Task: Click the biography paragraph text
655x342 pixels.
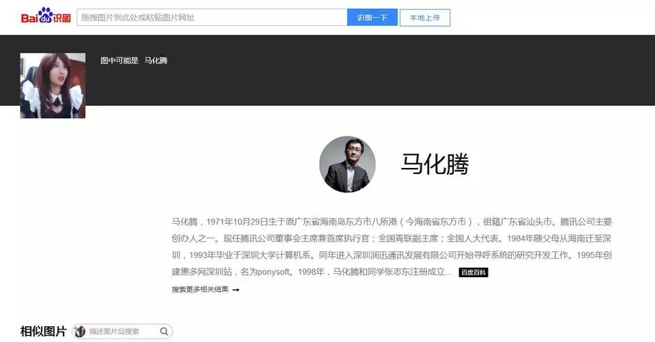Action: click(x=392, y=246)
